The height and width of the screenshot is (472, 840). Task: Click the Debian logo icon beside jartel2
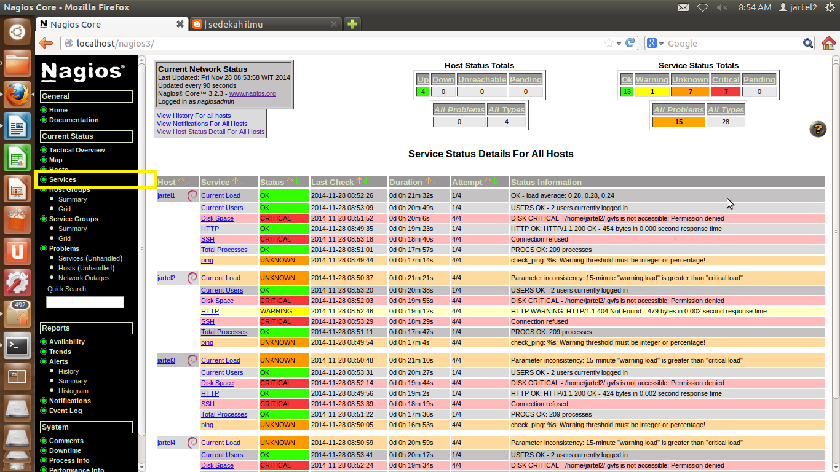pyautogui.click(x=192, y=278)
